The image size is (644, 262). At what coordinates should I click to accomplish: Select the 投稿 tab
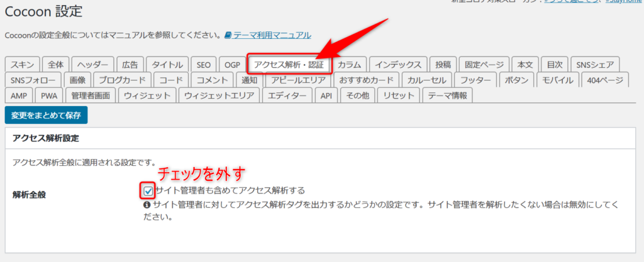coord(443,64)
